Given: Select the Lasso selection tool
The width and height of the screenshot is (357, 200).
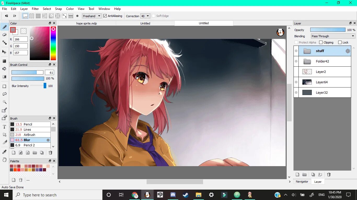Looking at the screenshot, I should coord(4,94).
